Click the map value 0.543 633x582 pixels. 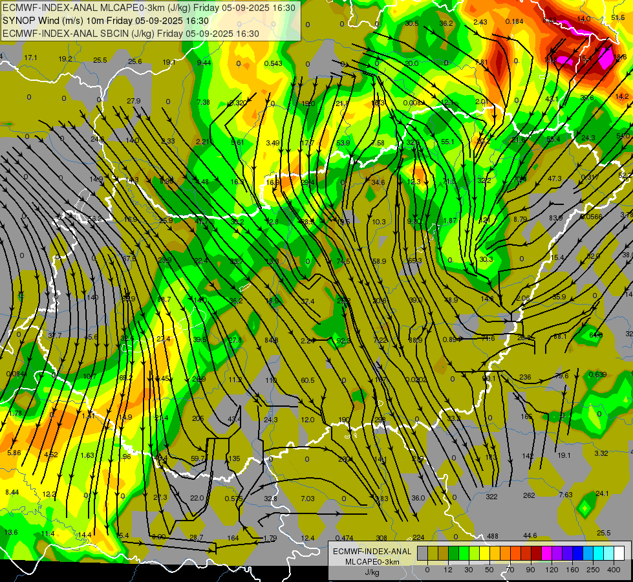pos(273,63)
